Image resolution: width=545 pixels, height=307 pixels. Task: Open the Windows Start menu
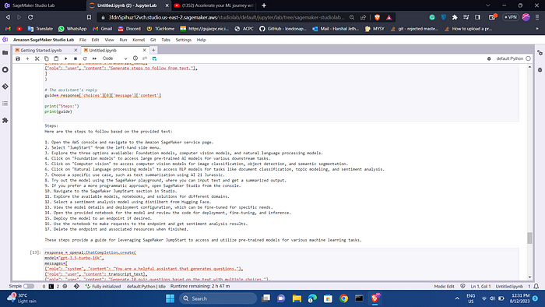[170, 298]
